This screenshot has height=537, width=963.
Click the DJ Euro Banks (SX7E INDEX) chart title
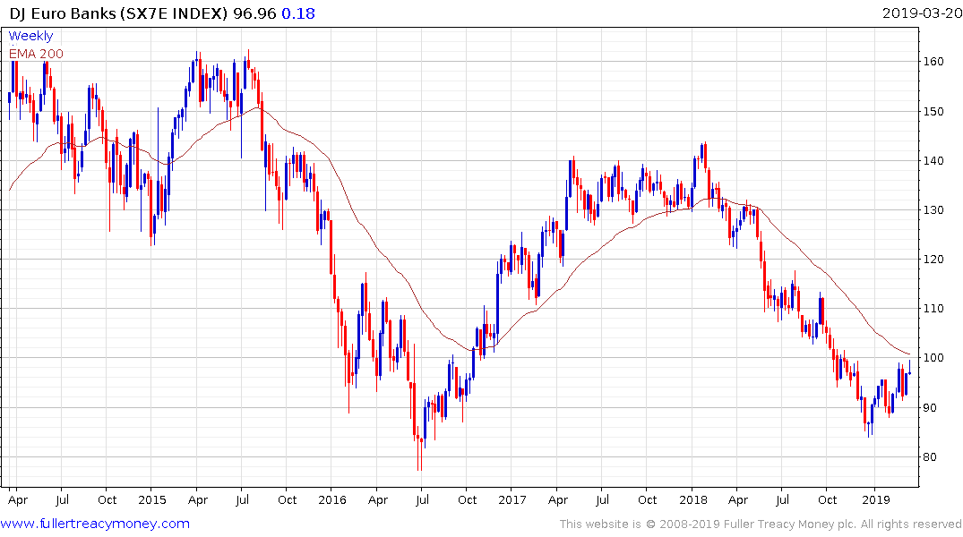point(118,13)
